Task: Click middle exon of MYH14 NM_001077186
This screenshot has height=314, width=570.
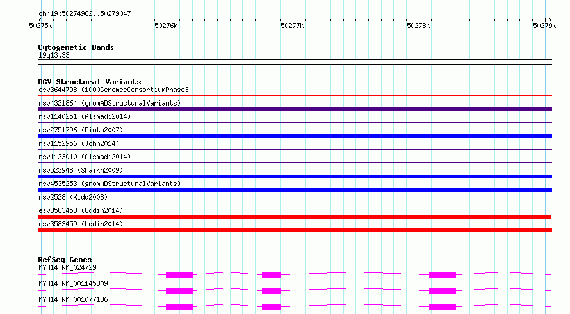Action: coord(272,307)
